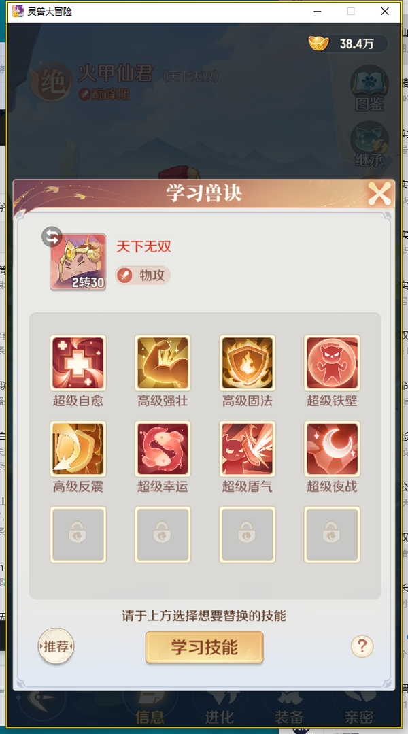Image resolution: width=408 pixels, height=734 pixels.
Task: Select the 高级反震 skill icon
Action: click(x=78, y=448)
